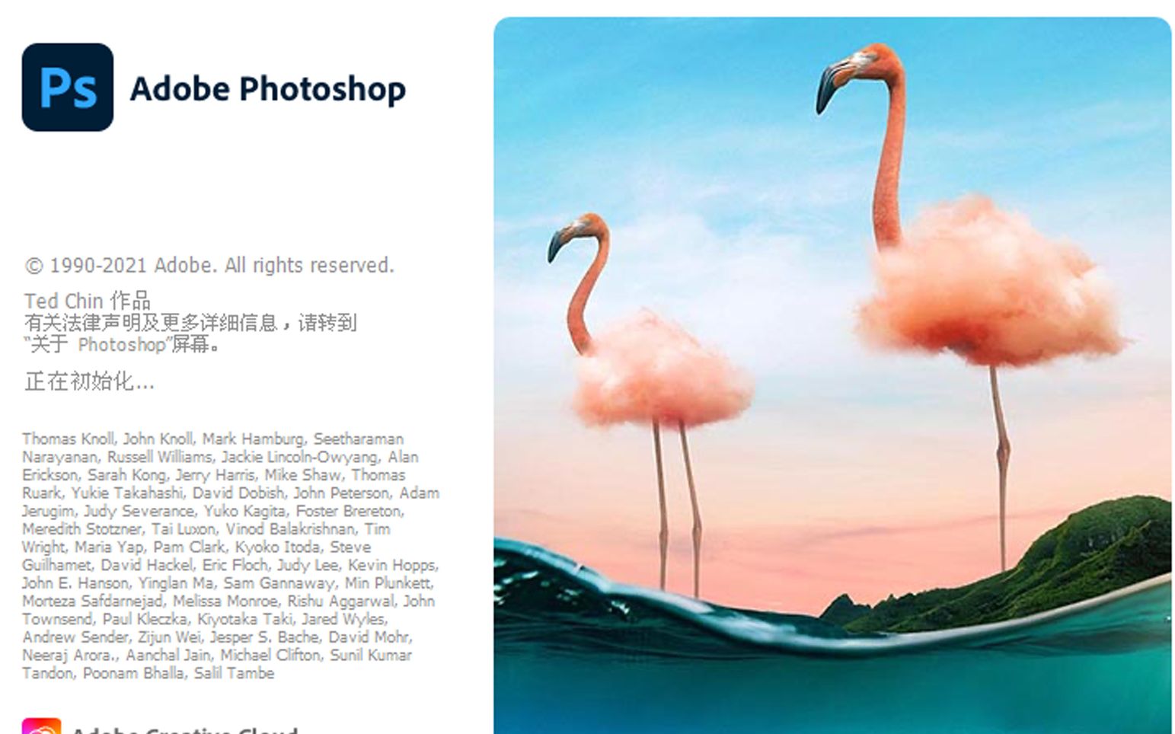Viewport: 1175px width, 734px height.
Task: Click the Adobe Creative Cloud icon
Action: 41,726
